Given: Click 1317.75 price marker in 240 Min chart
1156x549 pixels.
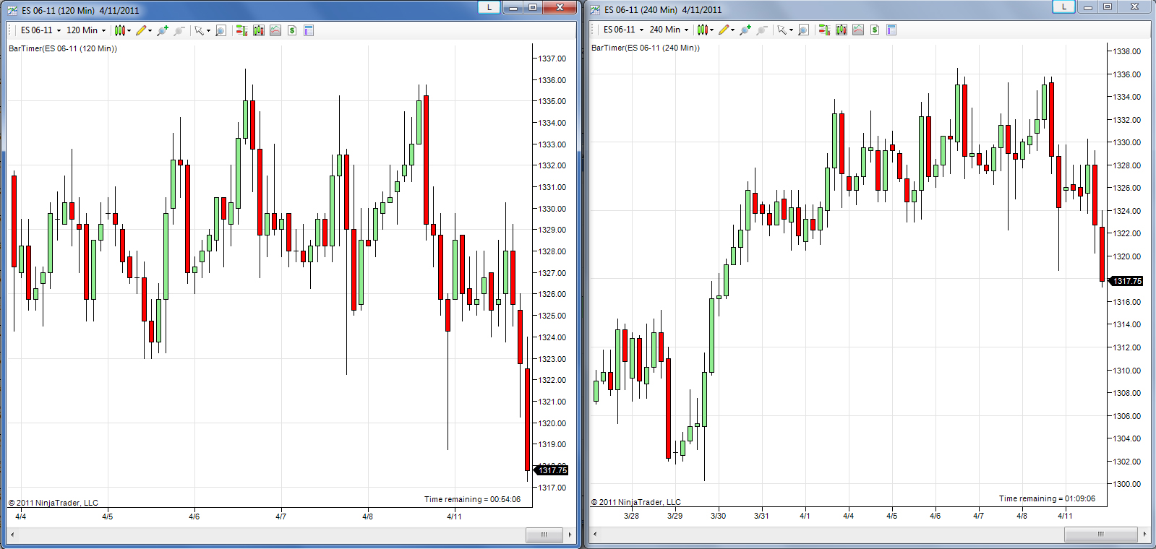Looking at the screenshot, I should [x=1126, y=281].
